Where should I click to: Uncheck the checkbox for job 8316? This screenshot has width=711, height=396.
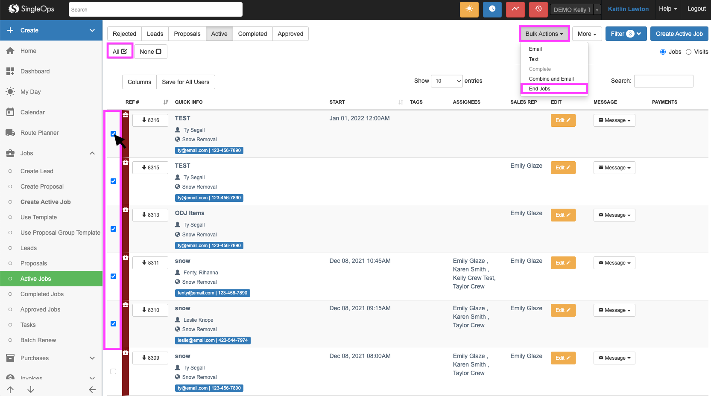click(x=113, y=134)
